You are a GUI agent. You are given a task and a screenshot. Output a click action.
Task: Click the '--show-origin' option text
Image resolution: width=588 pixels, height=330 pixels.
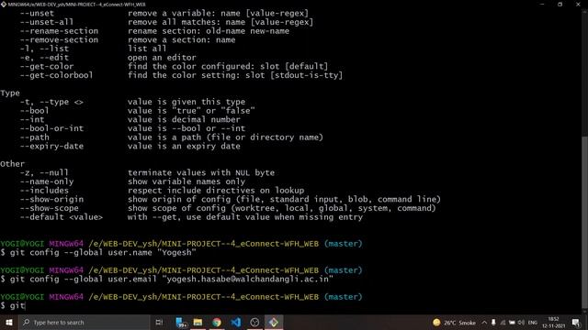(51, 200)
